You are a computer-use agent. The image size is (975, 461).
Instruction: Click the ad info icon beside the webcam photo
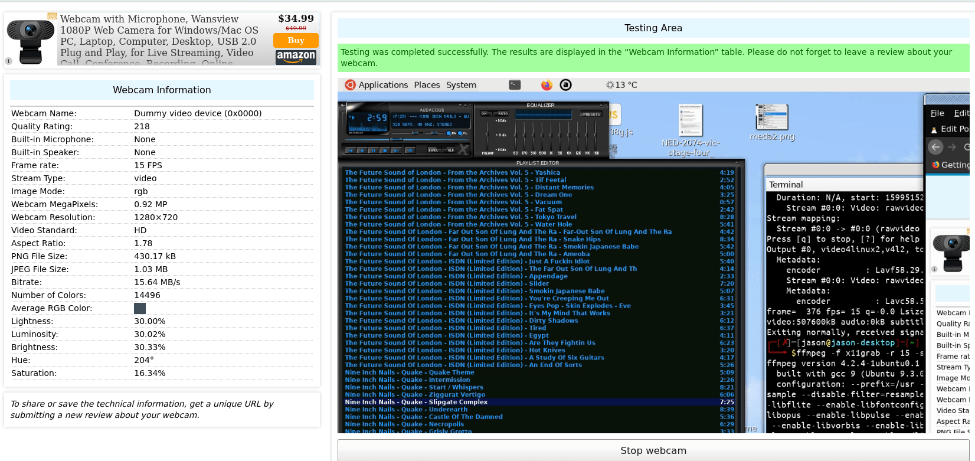pos(9,61)
